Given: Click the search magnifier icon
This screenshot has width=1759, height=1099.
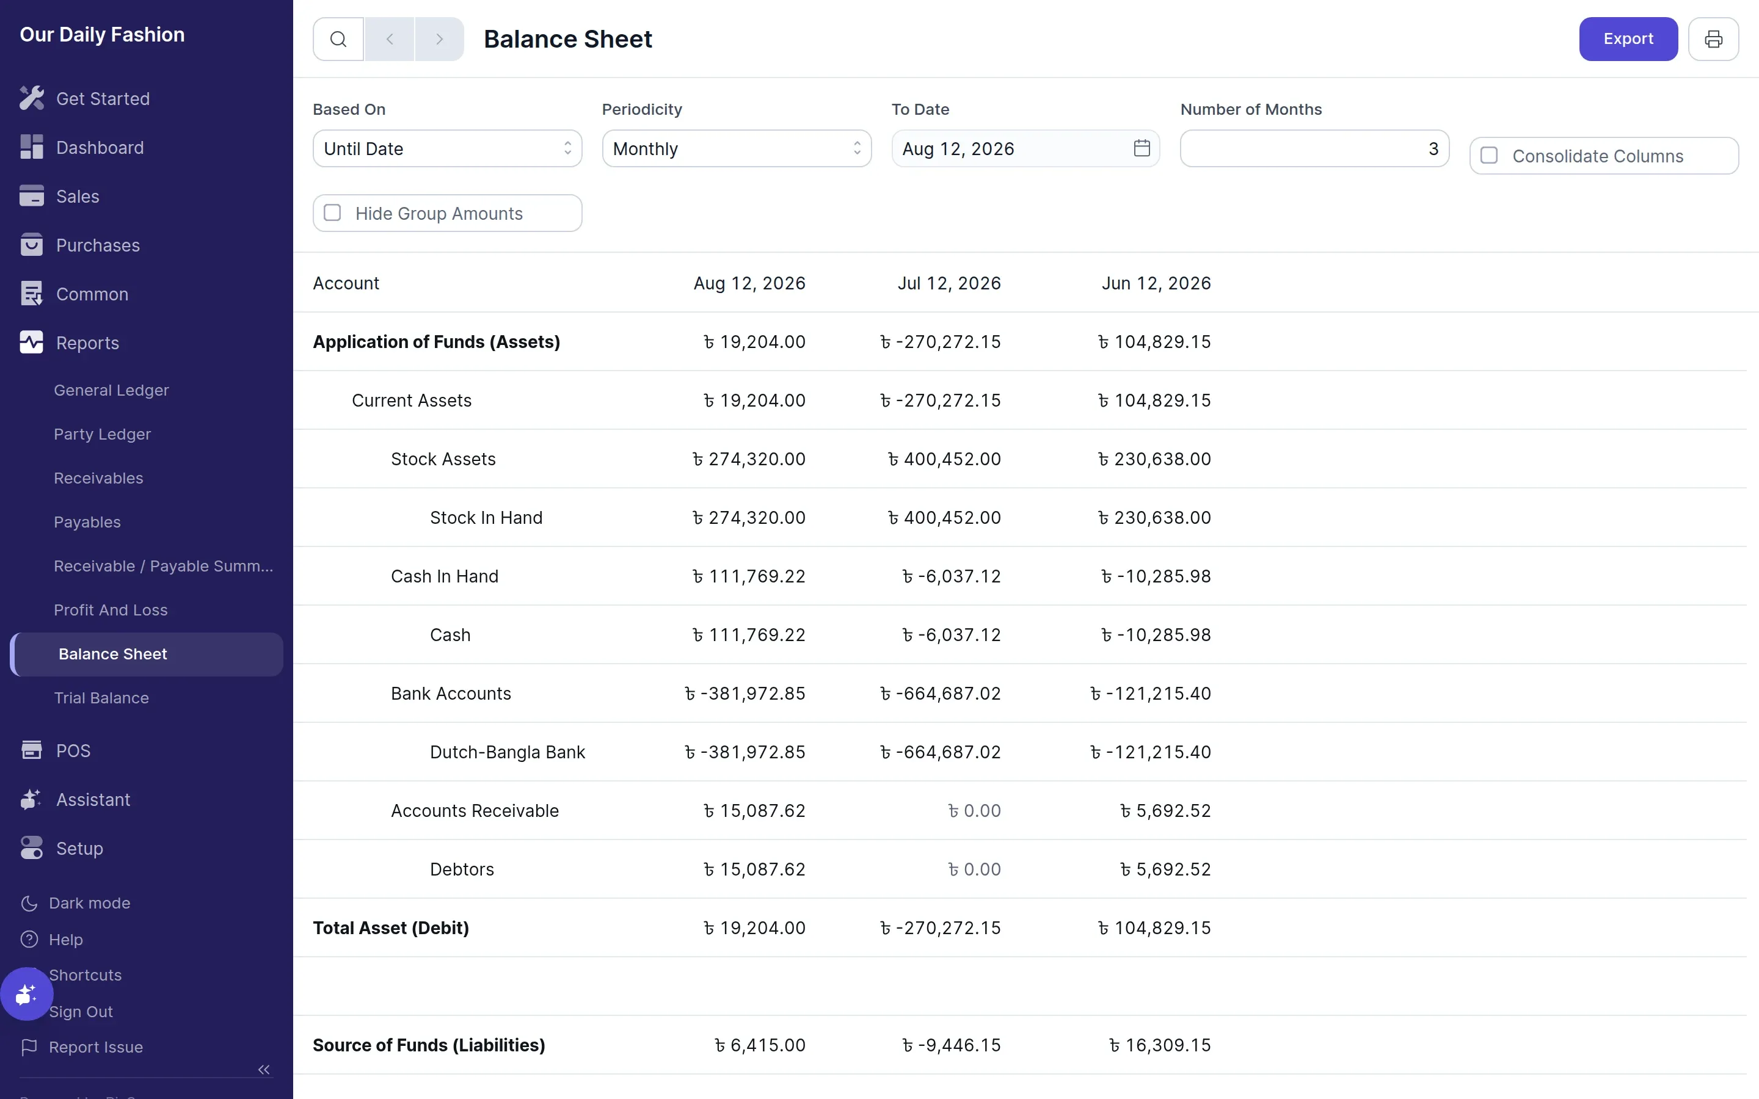Looking at the screenshot, I should click(x=338, y=39).
